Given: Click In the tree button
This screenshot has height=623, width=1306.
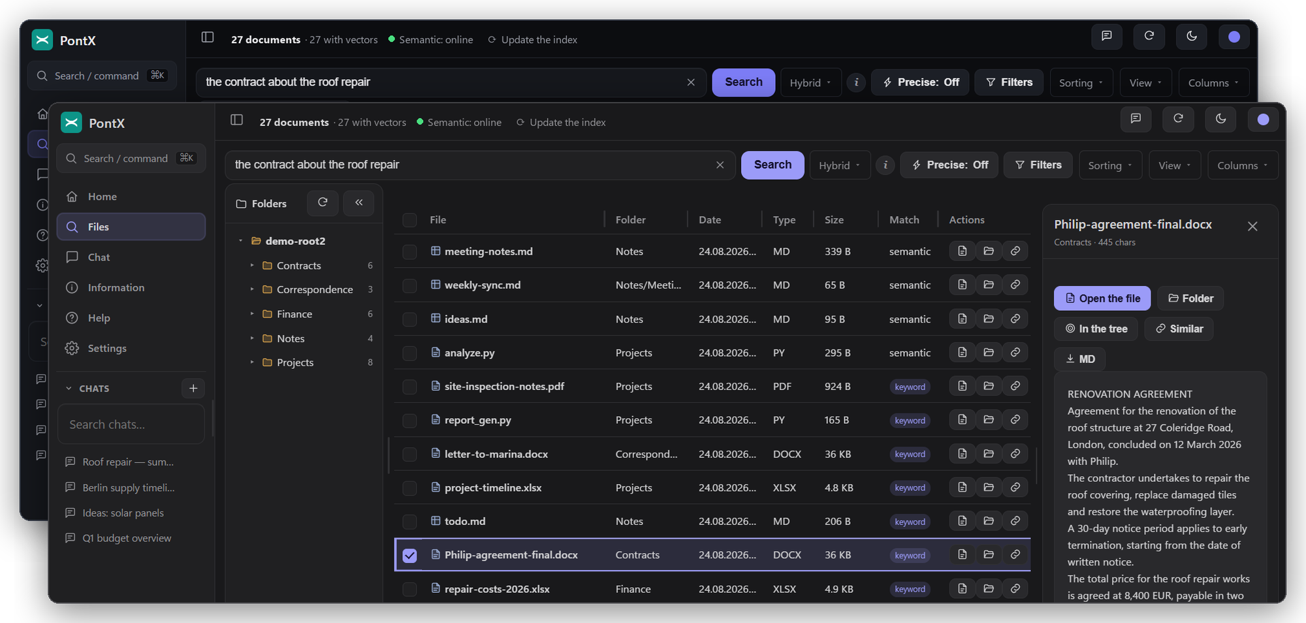Looking at the screenshot, I should (1096, 328).
